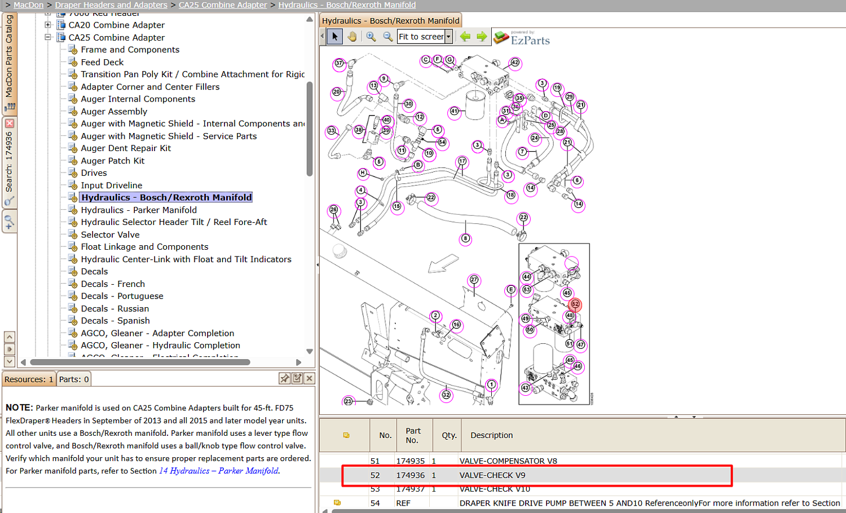Pin the resources panel
This screenshot has height=513, width=846.
285,378
